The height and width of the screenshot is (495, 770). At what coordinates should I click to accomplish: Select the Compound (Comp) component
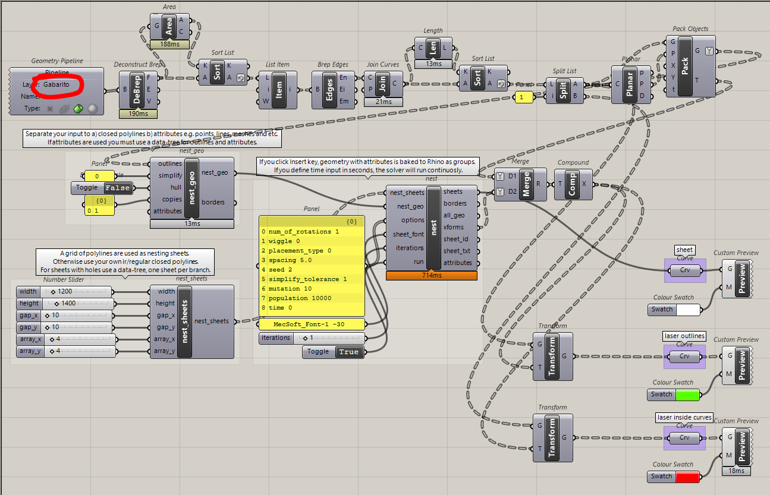click(x=573, y=184)
